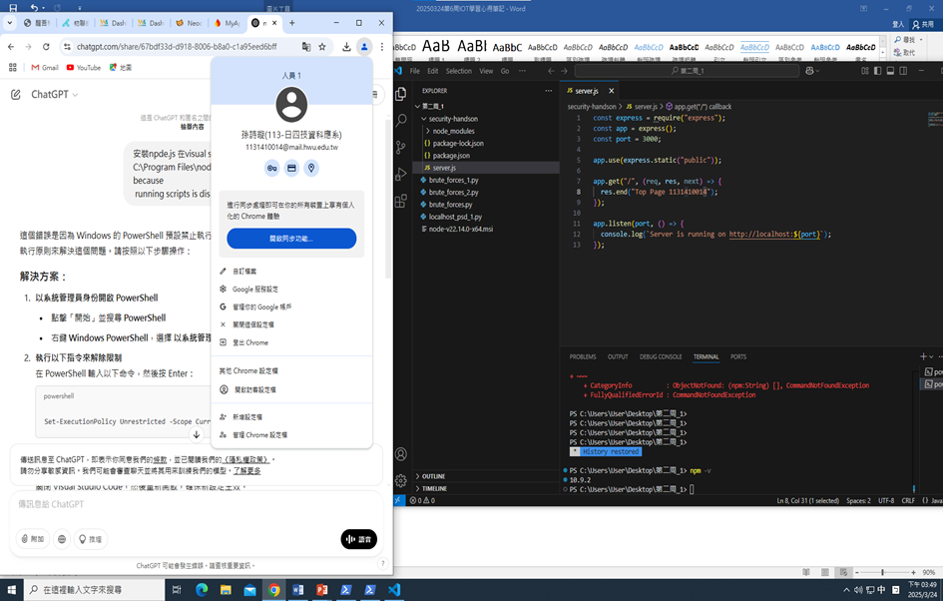The width and height of the screenshot is (943, 601).
Task: Open the Search view in VS Code
Action: (400, 120)
